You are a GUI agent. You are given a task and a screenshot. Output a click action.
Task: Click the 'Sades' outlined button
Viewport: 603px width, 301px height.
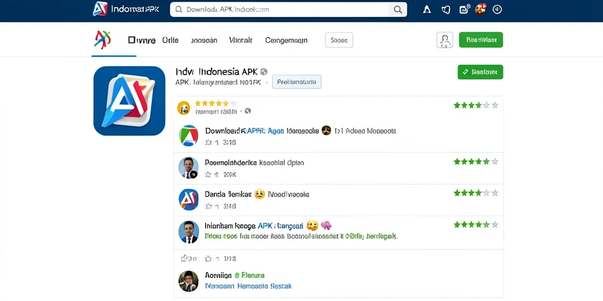click(x=339, y=40)
